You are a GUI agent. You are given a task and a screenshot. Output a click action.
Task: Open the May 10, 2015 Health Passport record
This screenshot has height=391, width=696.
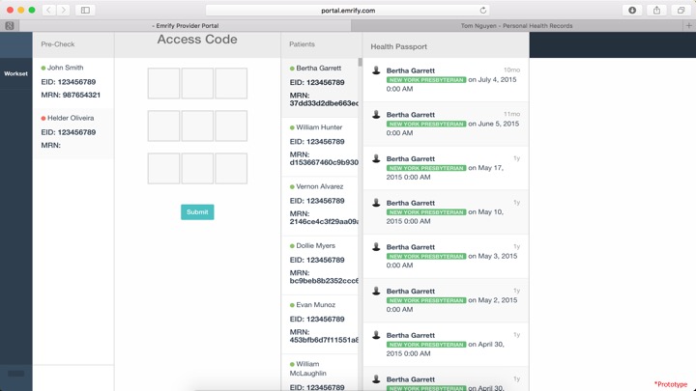[x=446, y=211]
